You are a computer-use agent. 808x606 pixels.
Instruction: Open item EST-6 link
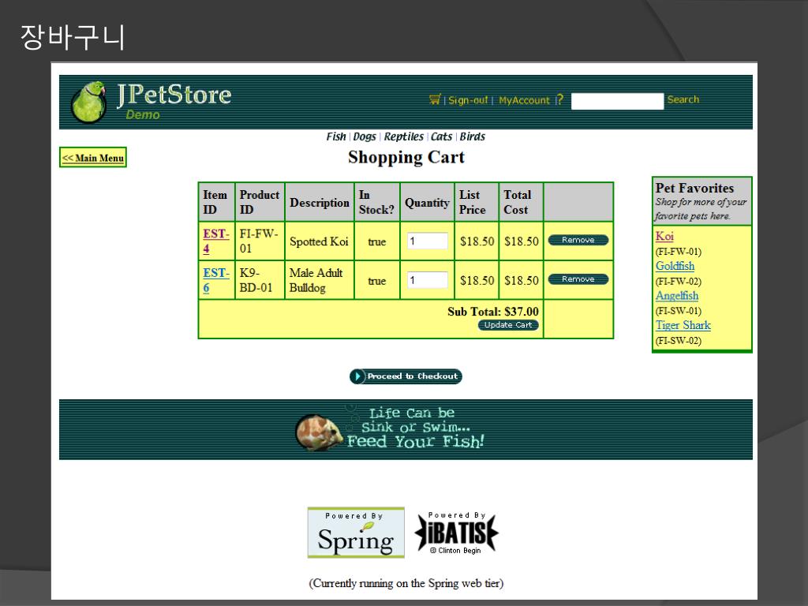[215, 280]
